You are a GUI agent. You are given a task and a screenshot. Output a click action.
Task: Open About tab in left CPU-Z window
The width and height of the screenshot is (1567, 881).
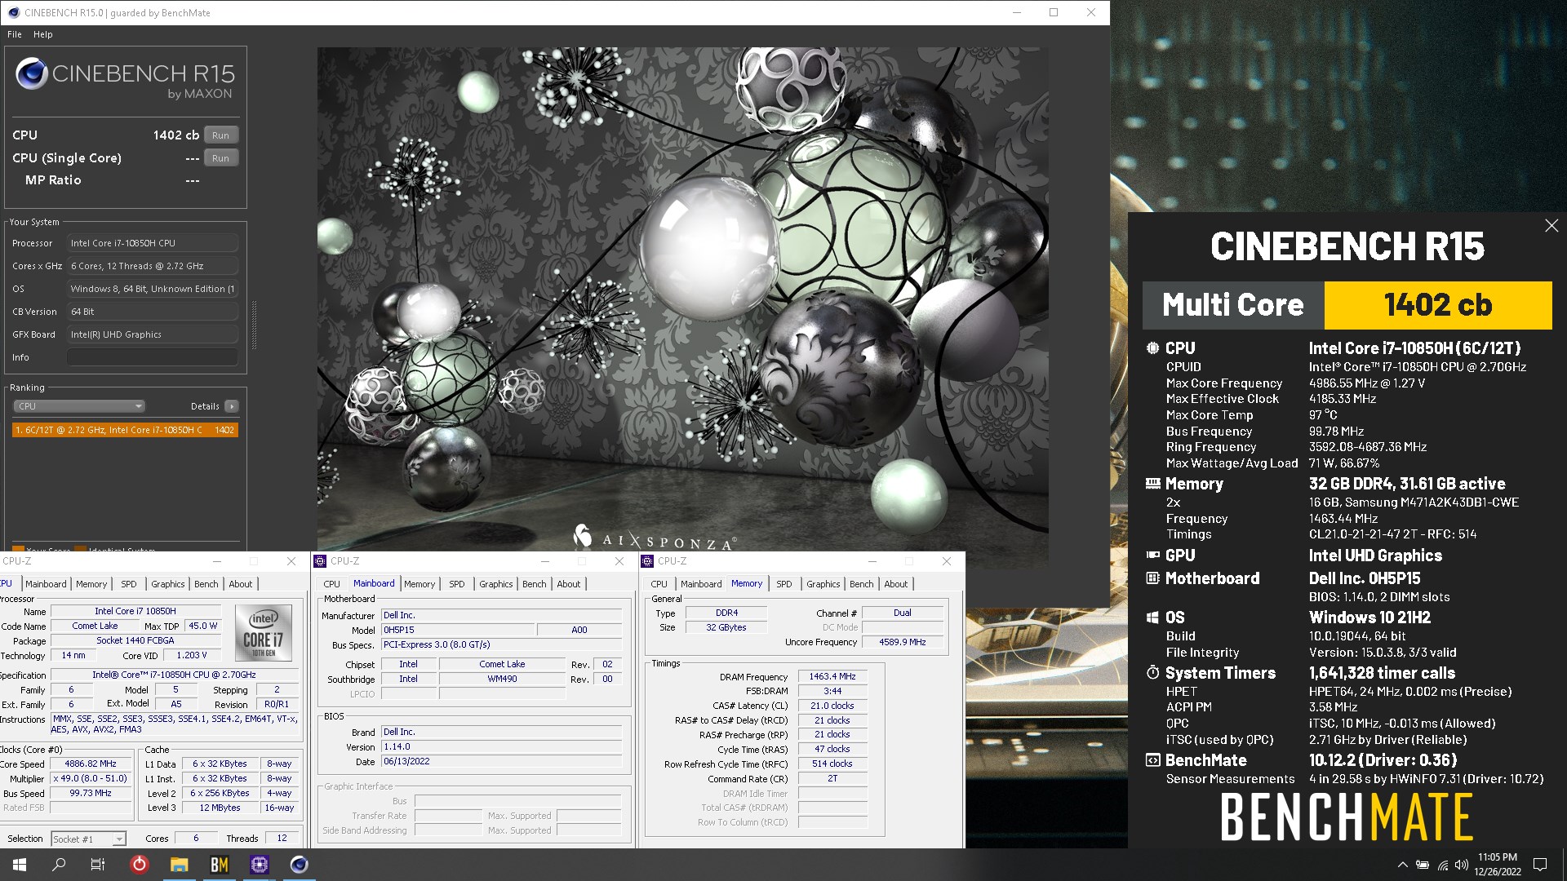pyautogui.click(x=241, y=584)
